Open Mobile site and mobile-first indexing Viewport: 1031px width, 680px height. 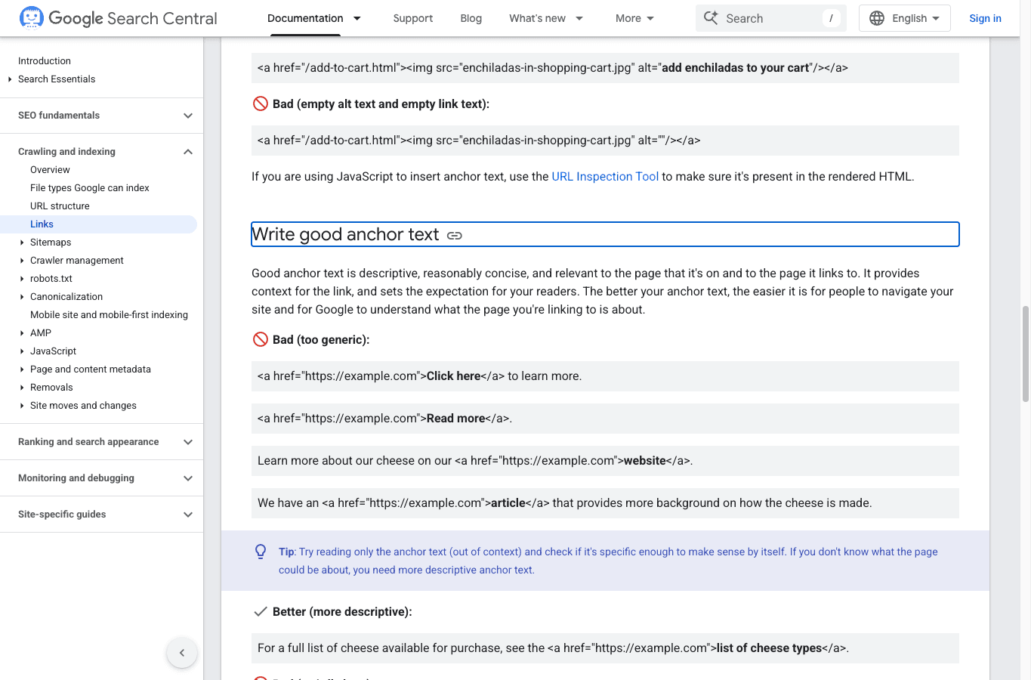[x=109, y=315]
